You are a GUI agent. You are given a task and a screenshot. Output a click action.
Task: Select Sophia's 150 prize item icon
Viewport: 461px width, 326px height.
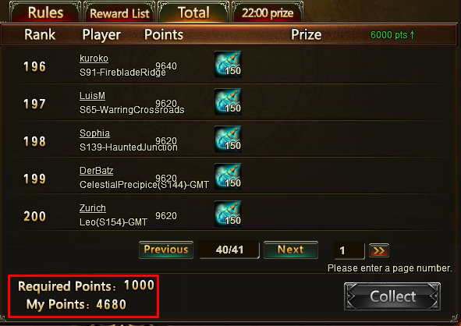click(x=228, y=139)
